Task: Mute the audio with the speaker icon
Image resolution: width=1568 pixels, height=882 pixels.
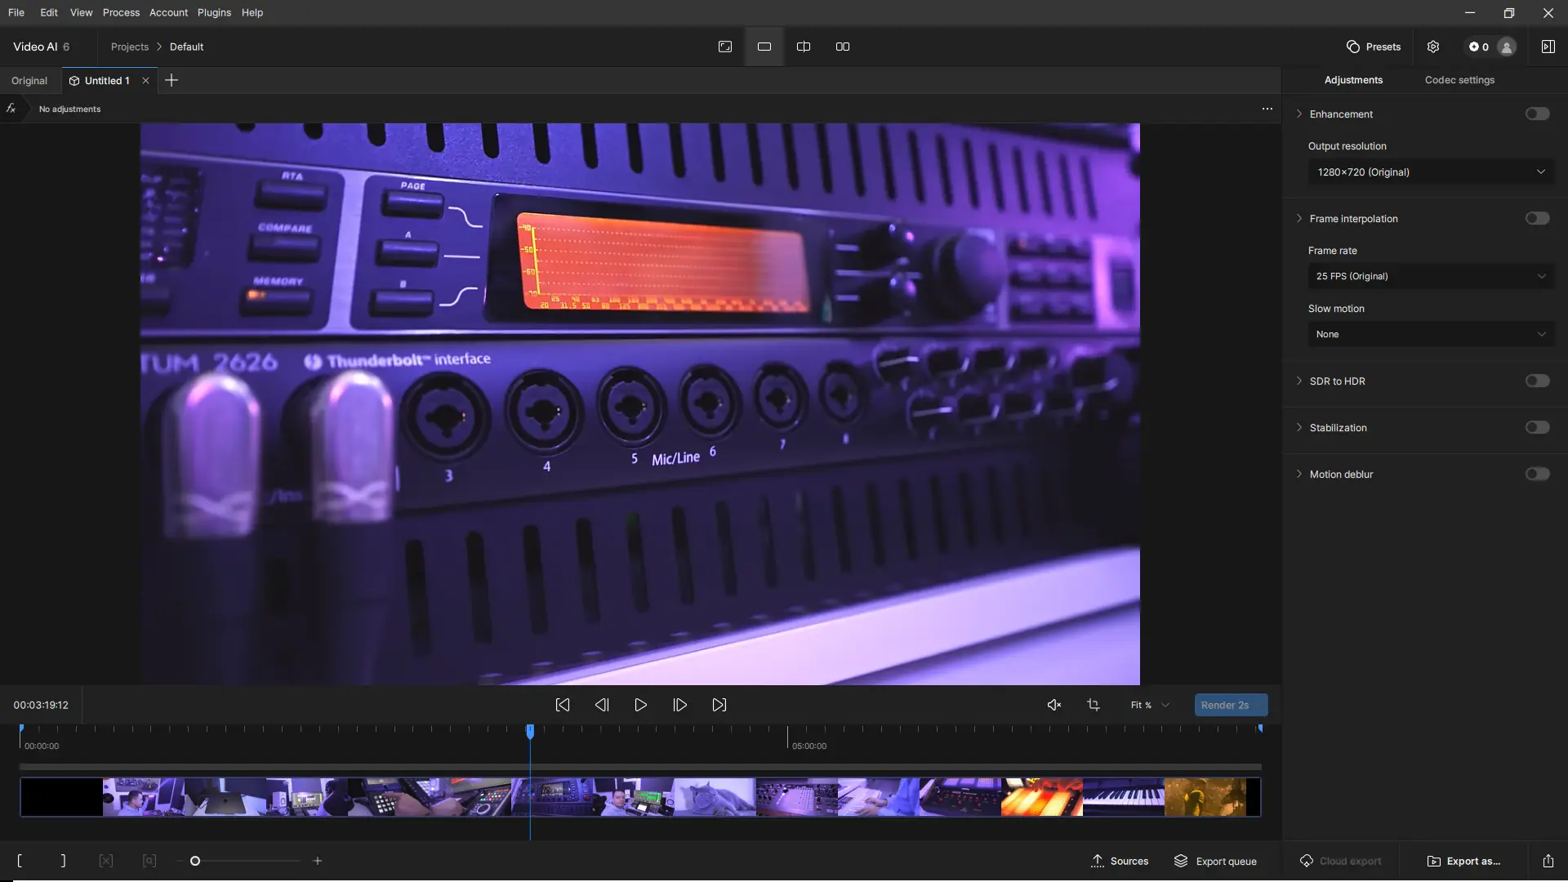Action: pyautogui.click(x=1054, y=705)
